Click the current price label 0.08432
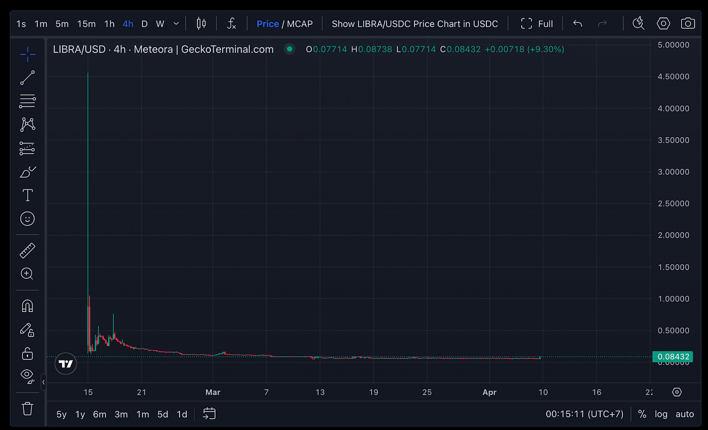The image size is (708, 430). coord(673,357)
